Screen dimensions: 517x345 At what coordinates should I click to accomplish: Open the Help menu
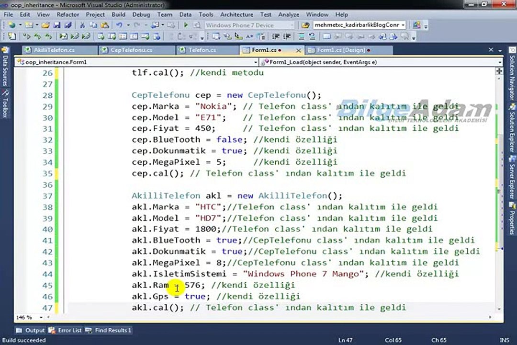tap(342, 14)
